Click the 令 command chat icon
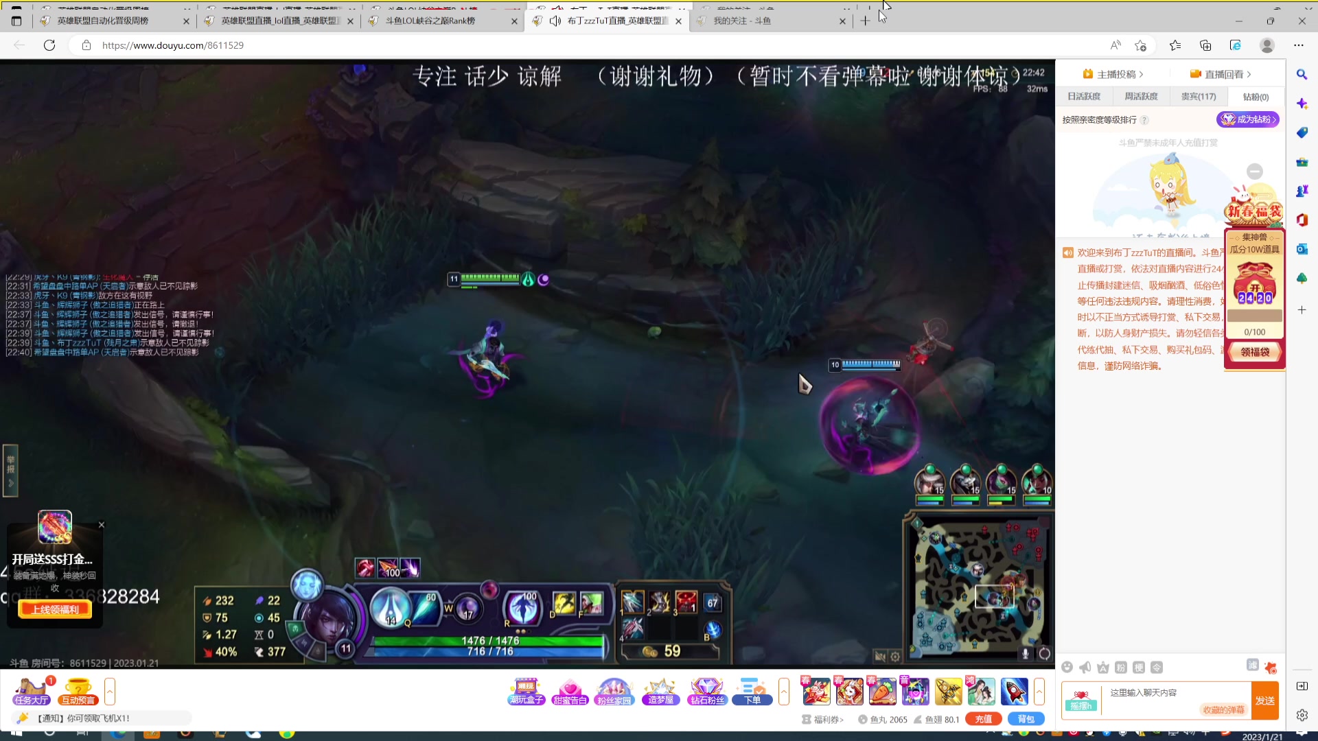 pyautogui.click(x=1157, y=668)
